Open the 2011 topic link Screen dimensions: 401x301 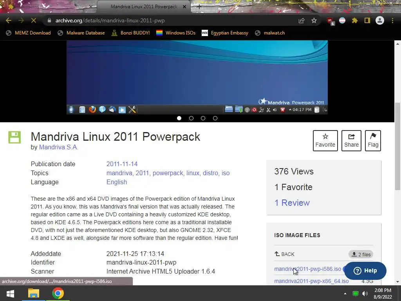point(142,173)
